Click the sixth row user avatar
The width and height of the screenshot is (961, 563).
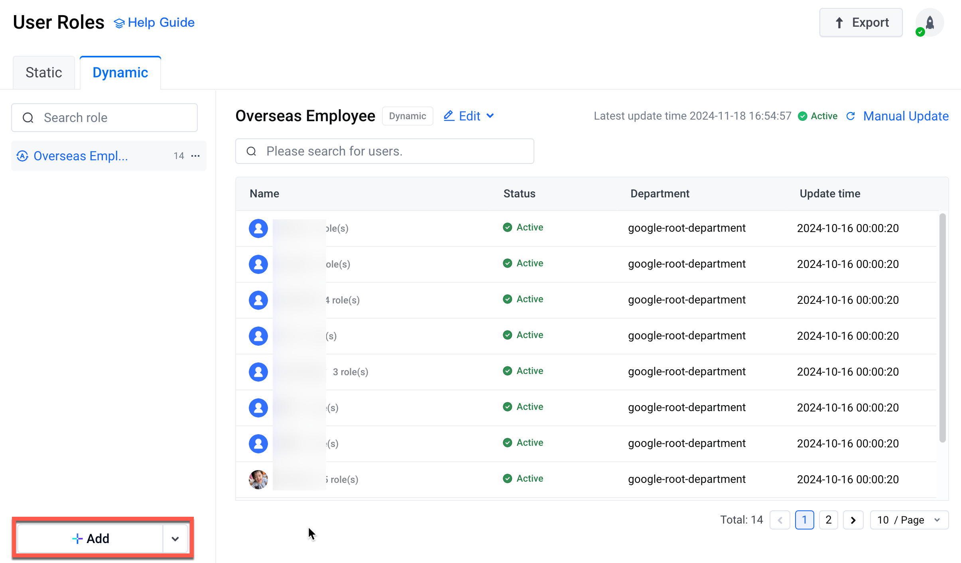[x=258, y=408]
